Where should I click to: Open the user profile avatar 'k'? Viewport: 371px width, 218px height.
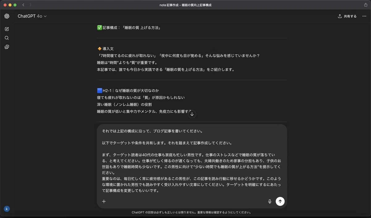[7, 209]
